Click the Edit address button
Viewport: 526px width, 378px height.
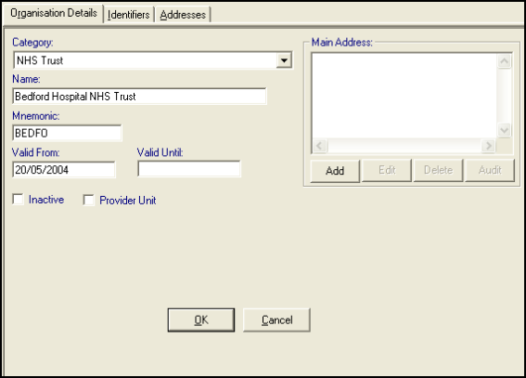(x=387, y=171)
